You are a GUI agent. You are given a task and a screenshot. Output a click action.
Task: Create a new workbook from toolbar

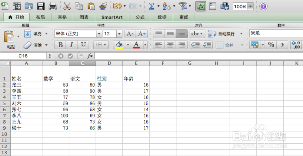pyautogui.click(x=5, y=6)
